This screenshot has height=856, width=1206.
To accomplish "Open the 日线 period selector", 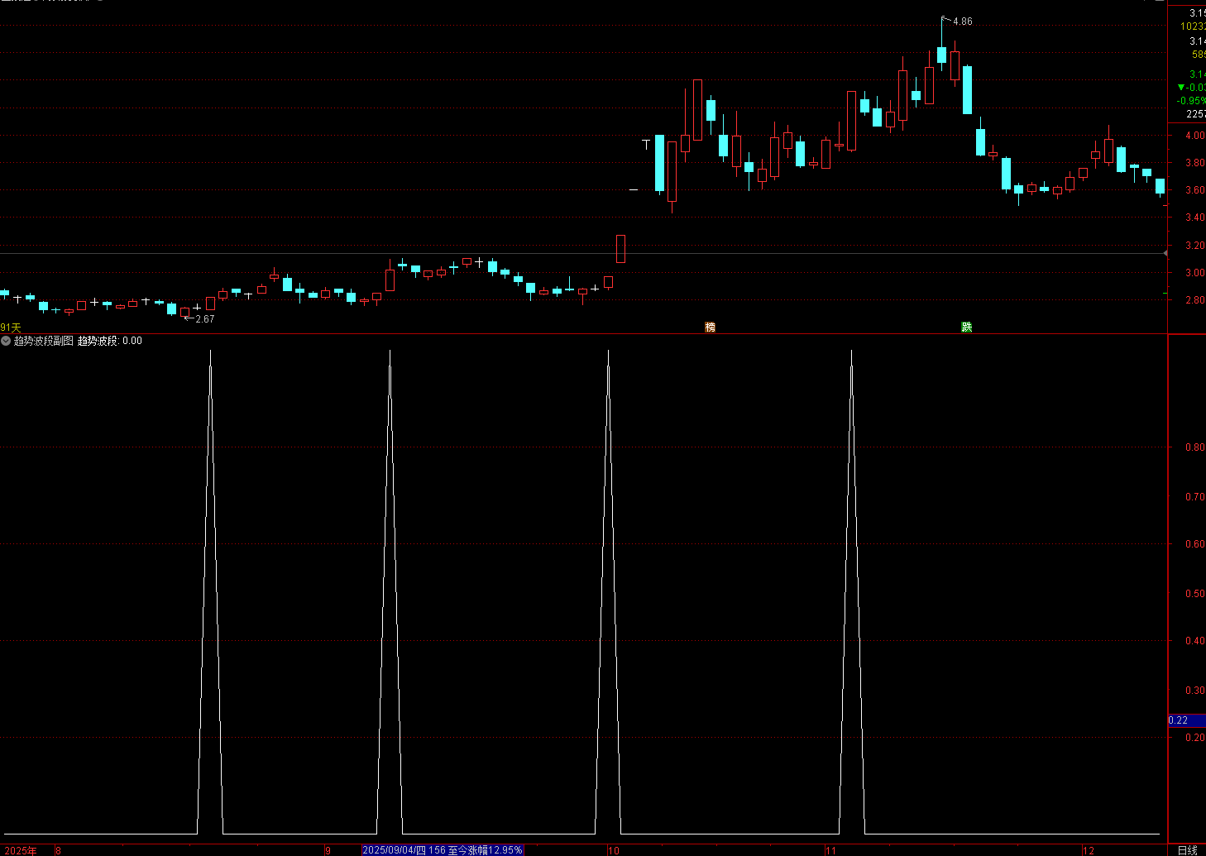I will (1187, 850).
